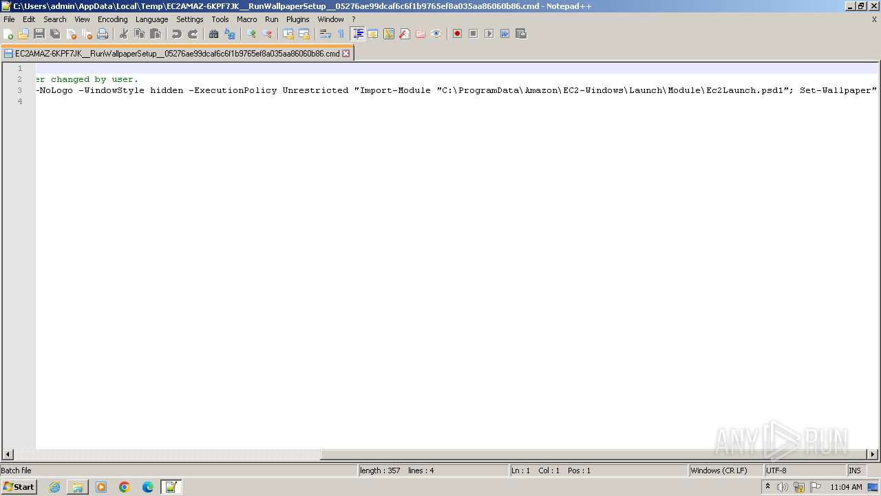Open Find dialog binoculars icon
This screenshot has width=881, height=496.
214,34
